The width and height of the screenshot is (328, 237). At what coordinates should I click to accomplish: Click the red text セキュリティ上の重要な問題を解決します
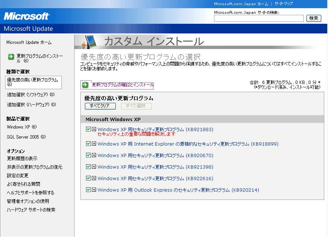[x=136, y=134]
